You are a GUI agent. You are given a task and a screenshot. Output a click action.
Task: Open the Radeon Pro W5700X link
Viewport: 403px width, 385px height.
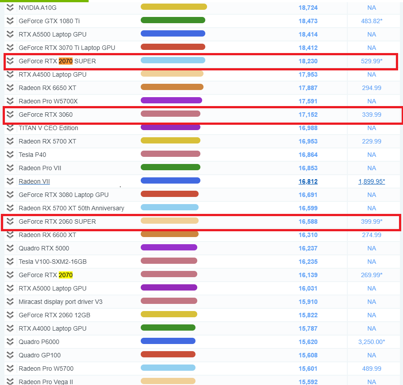49,101
